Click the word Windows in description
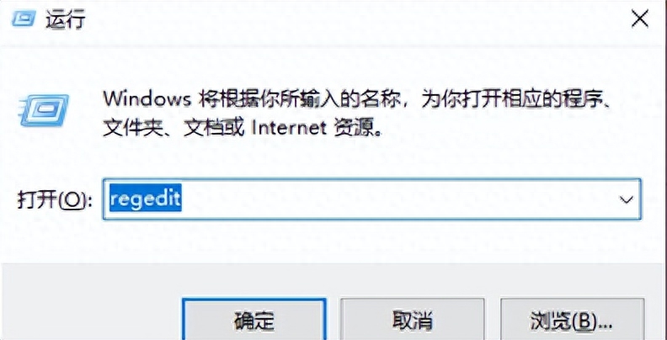 (x=147, y=99)
